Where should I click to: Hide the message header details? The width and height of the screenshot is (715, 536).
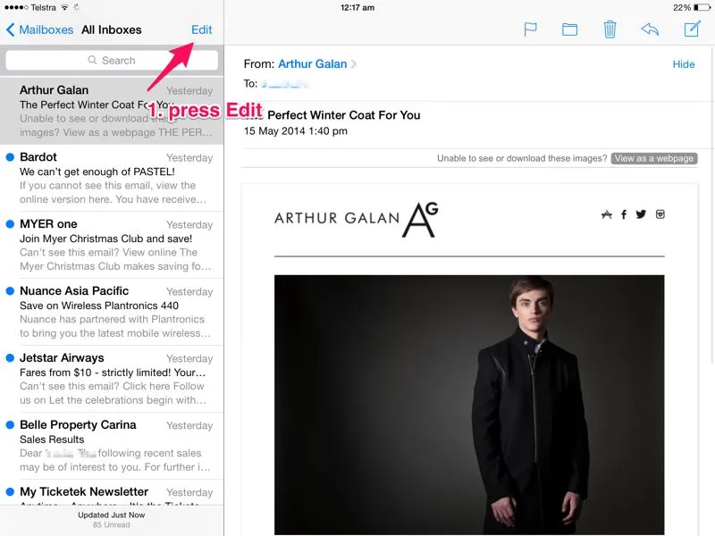683,64
